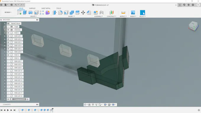Jump to timeline beginning

pyautogui.click(x=1, y=110)
